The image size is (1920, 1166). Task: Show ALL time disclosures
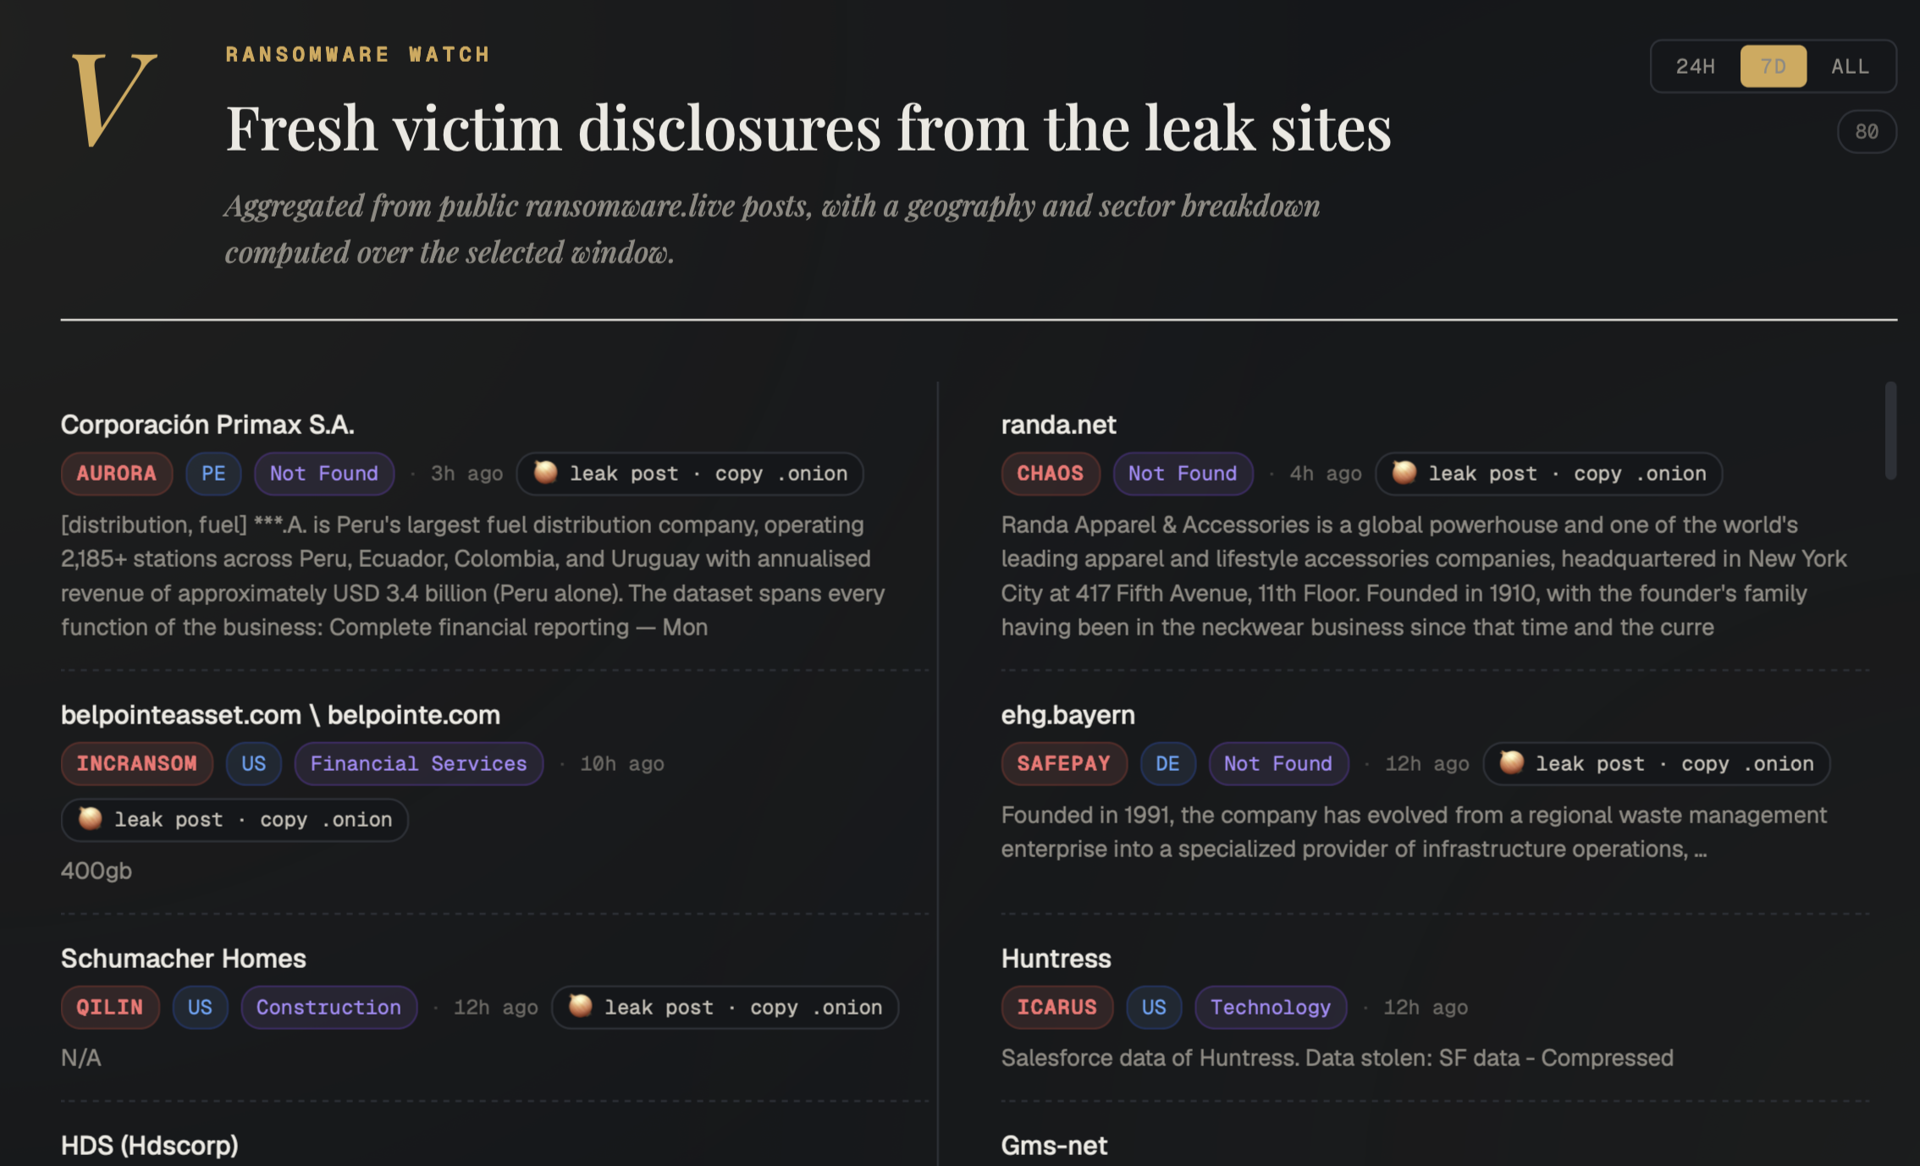click(1851, 66)
